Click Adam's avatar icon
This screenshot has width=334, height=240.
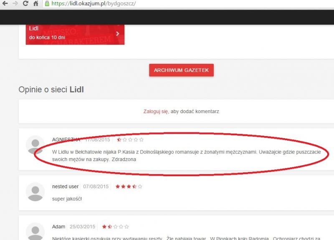click(x=35, y=231)
